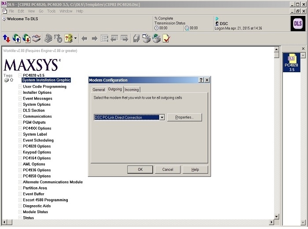Select the PC4020 3.5 file thumbnail

[x=291, y=63]
